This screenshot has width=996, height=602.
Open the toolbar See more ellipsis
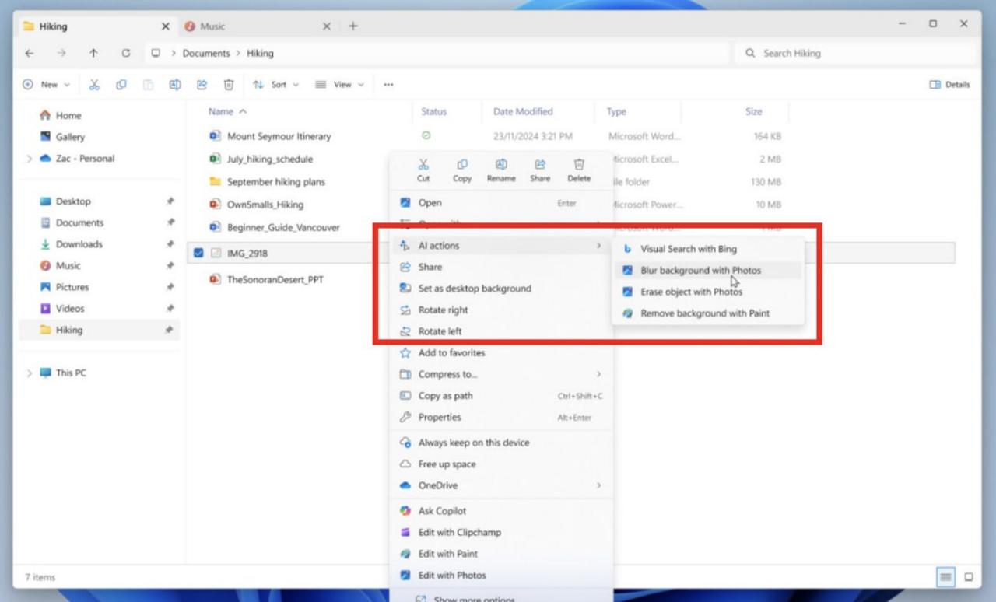tap(388, 85)
